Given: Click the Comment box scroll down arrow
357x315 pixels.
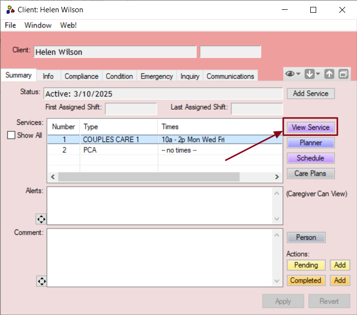Looking at the screenshot, I should point(277,281).
